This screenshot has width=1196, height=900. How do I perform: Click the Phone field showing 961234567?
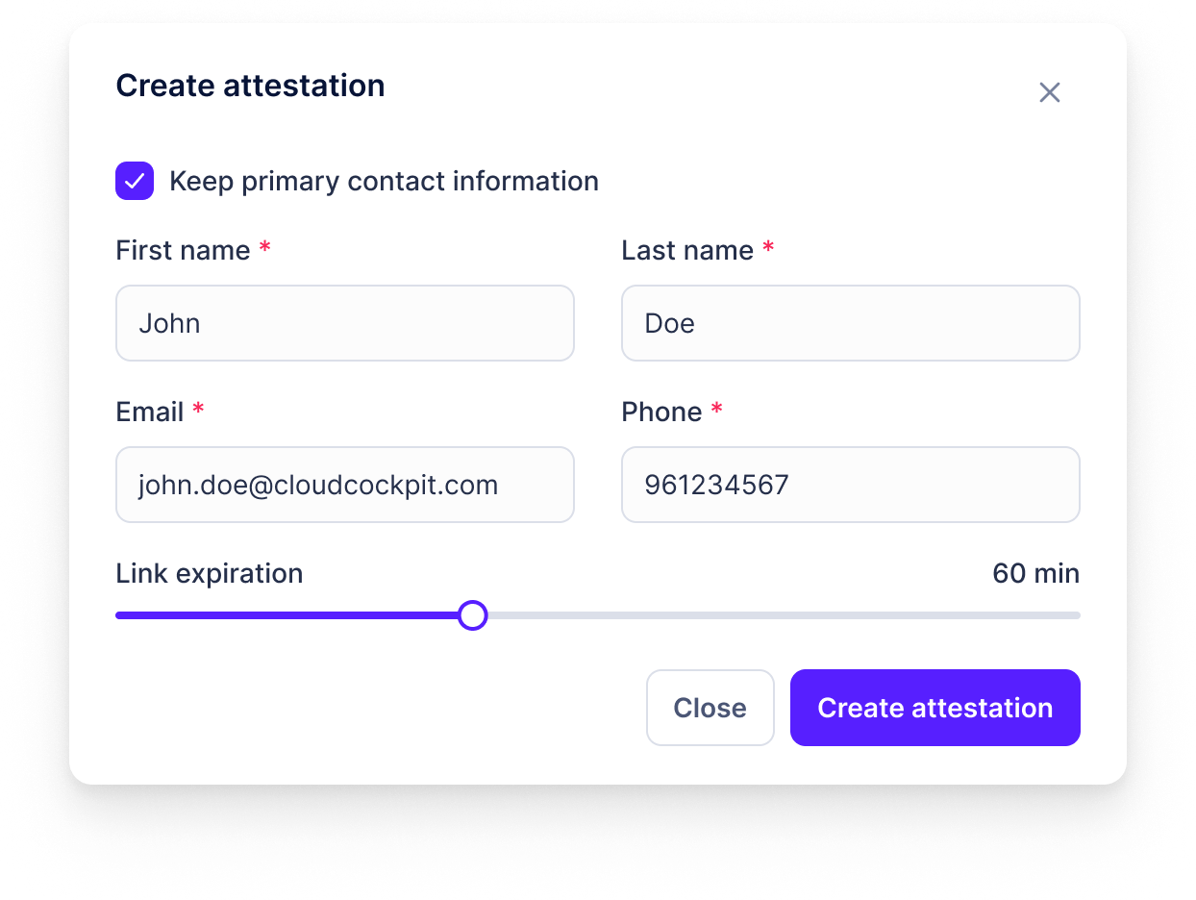(850, 485)
